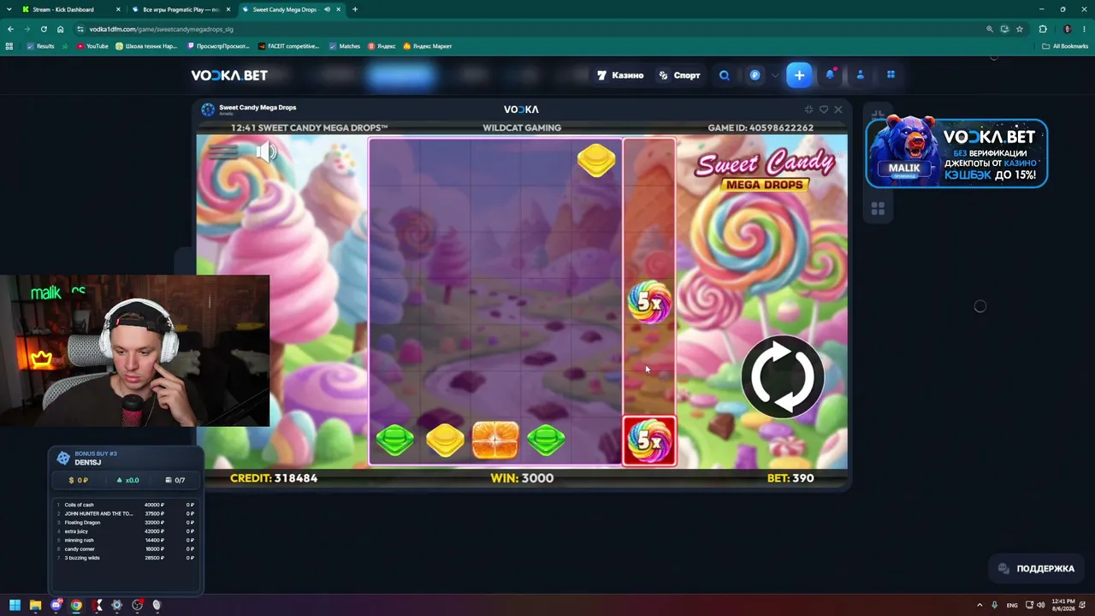Reload the current page
The image size is (1095, 616).
pos(44,29)
